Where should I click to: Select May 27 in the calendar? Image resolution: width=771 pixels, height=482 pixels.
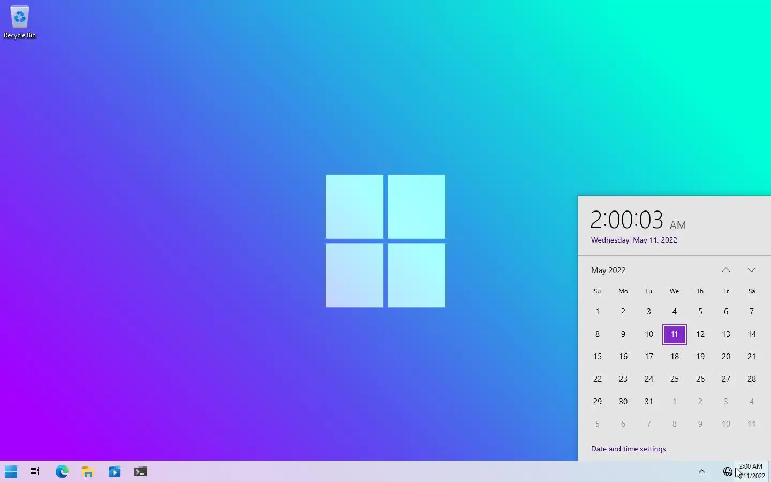(x=726, y=379)
